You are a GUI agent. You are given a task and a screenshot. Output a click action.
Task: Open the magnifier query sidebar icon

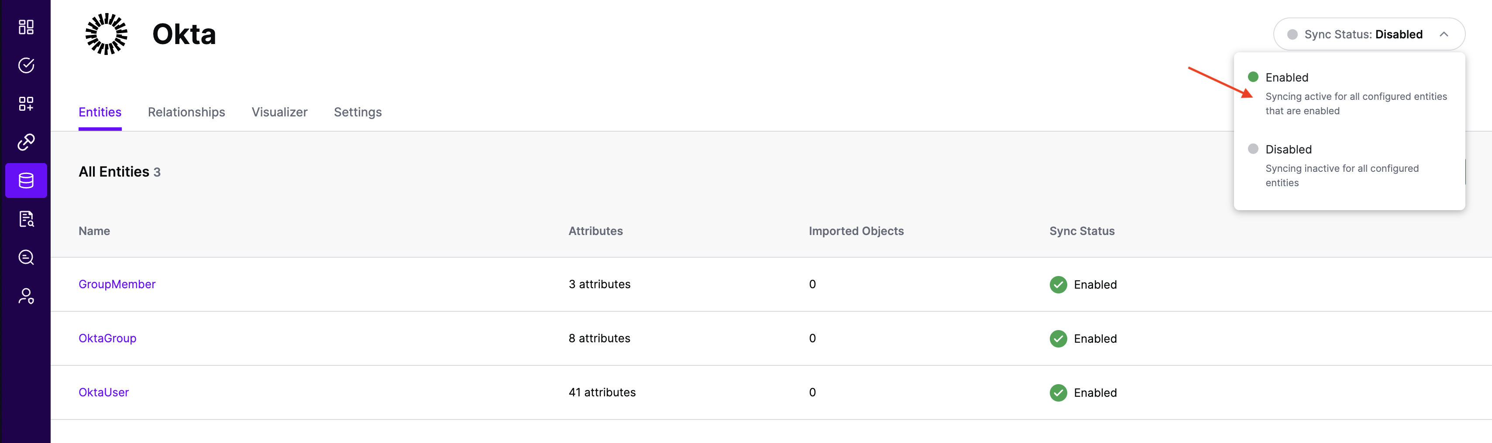(26, 257)
